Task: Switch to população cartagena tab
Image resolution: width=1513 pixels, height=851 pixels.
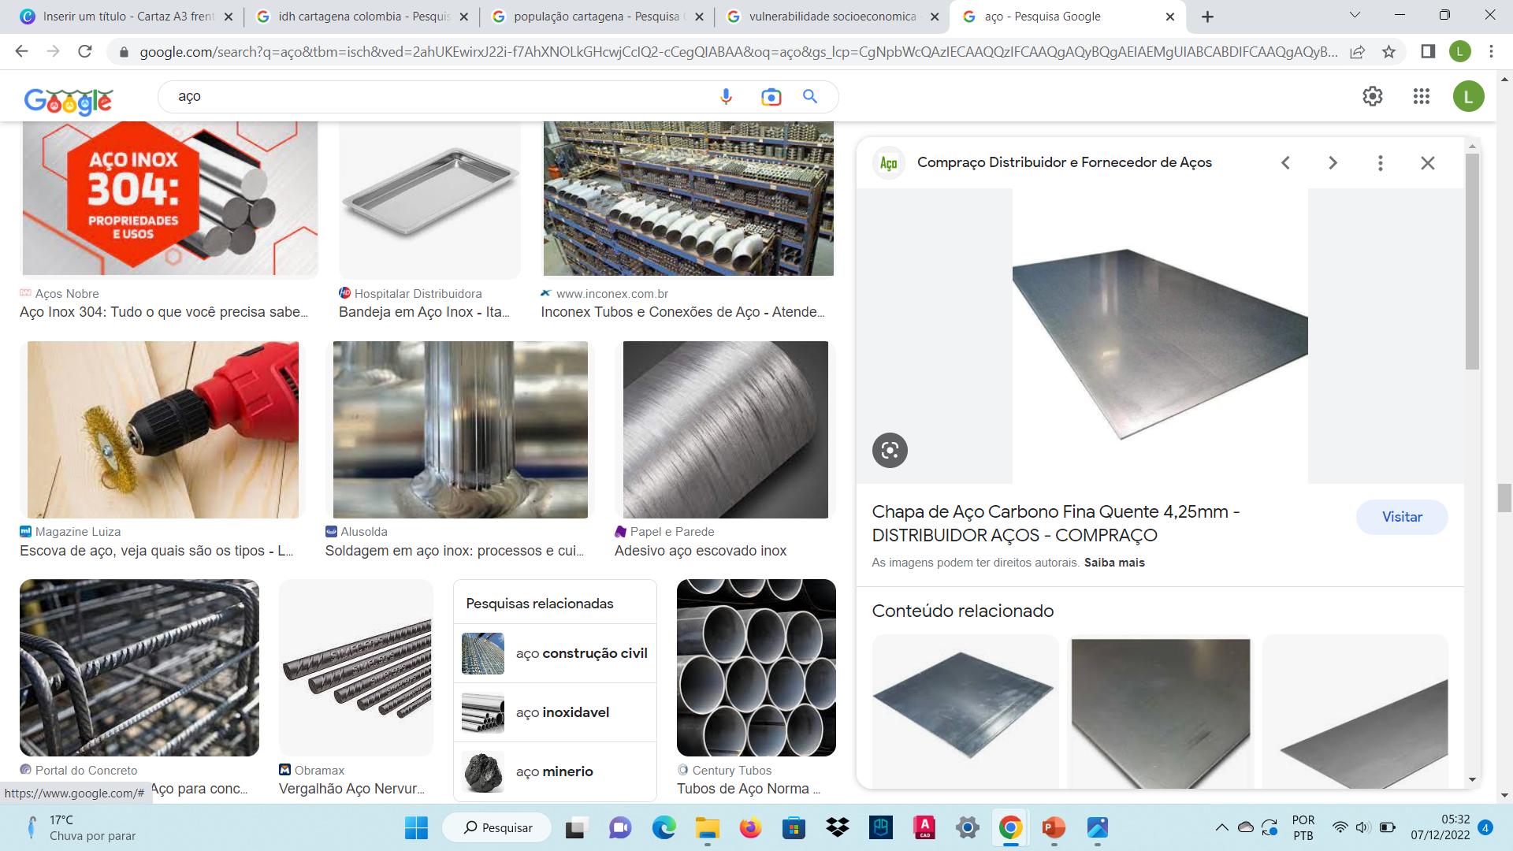Action: click(x=597, y=17)
